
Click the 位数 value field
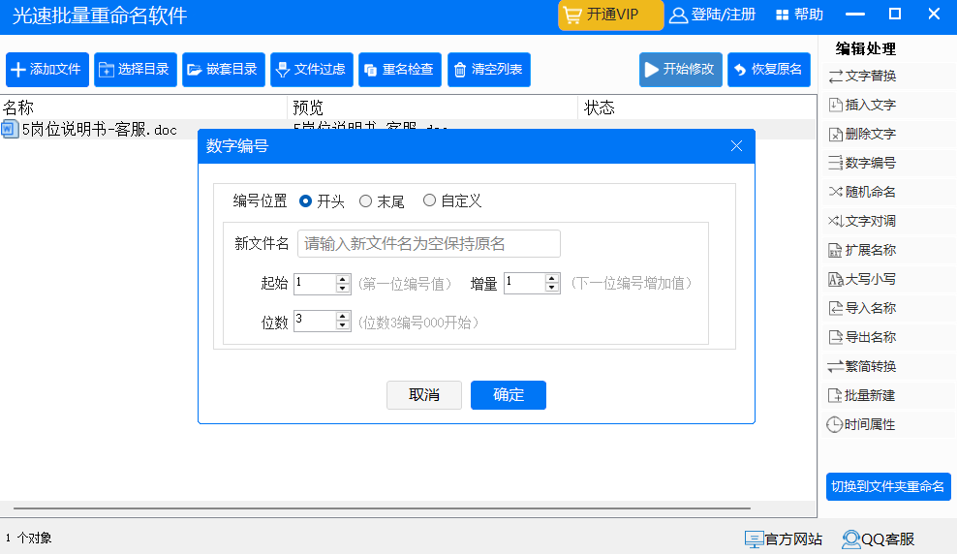315,321
